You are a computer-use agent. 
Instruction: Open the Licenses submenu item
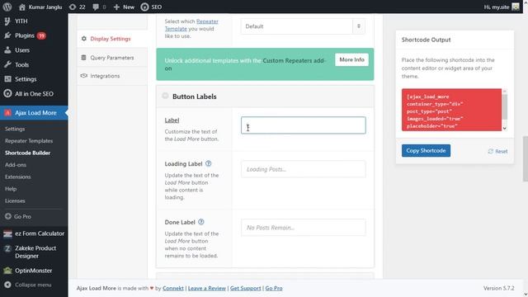15,200
